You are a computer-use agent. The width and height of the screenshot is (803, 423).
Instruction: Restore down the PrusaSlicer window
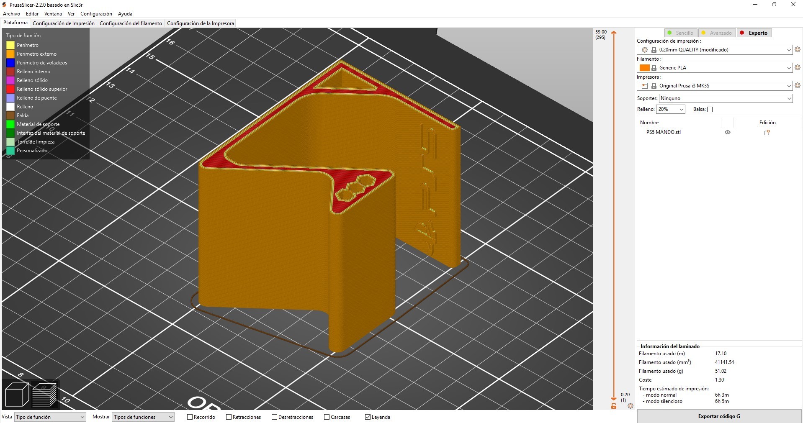point(774,5)
